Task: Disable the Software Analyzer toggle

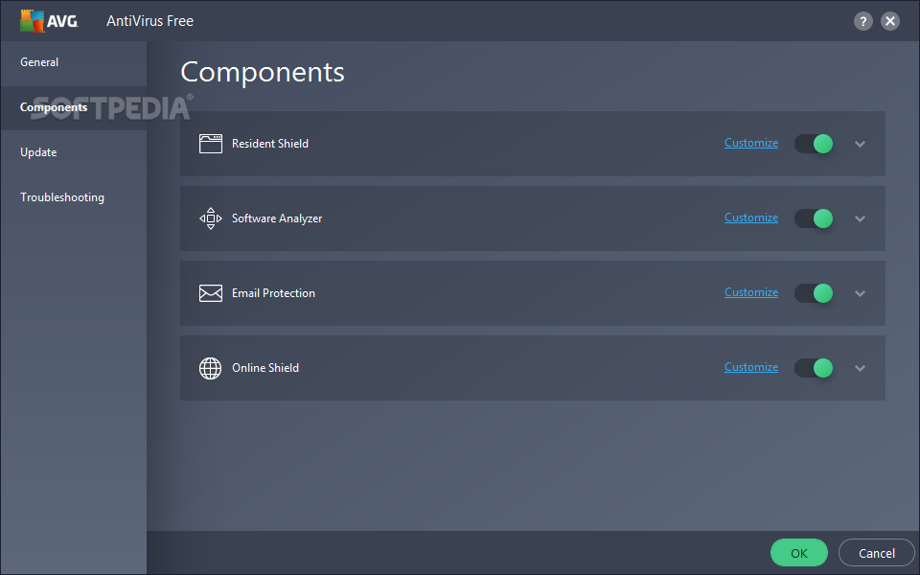Action: pyautogui.click(x=814, y=218)
